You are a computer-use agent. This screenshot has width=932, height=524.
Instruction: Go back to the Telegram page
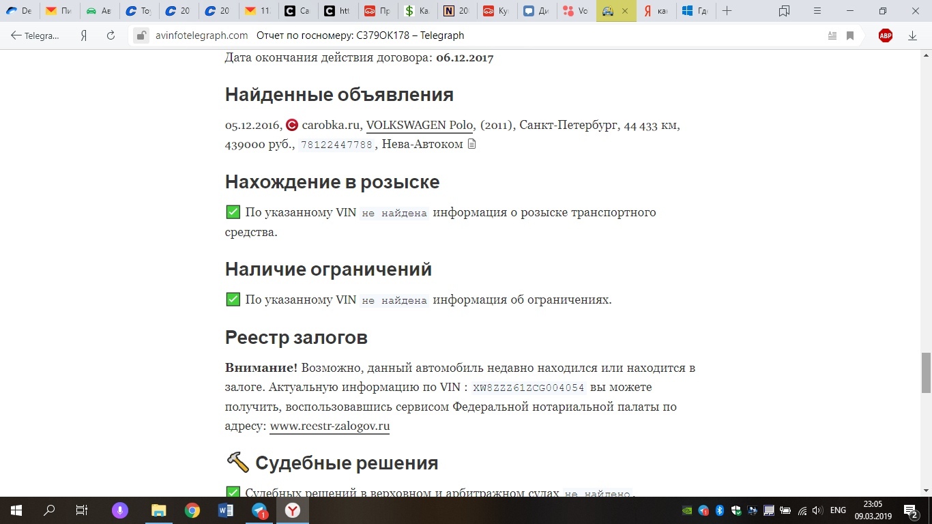(x=35, y=35)
